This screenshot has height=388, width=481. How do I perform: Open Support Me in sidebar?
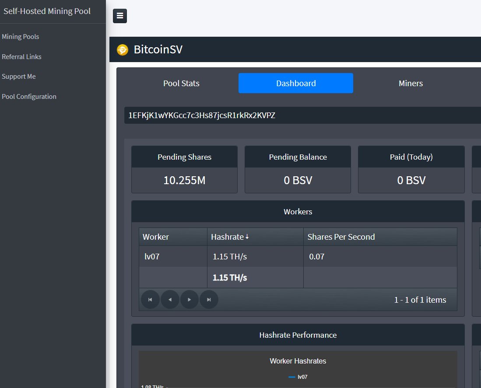[19, 77]
